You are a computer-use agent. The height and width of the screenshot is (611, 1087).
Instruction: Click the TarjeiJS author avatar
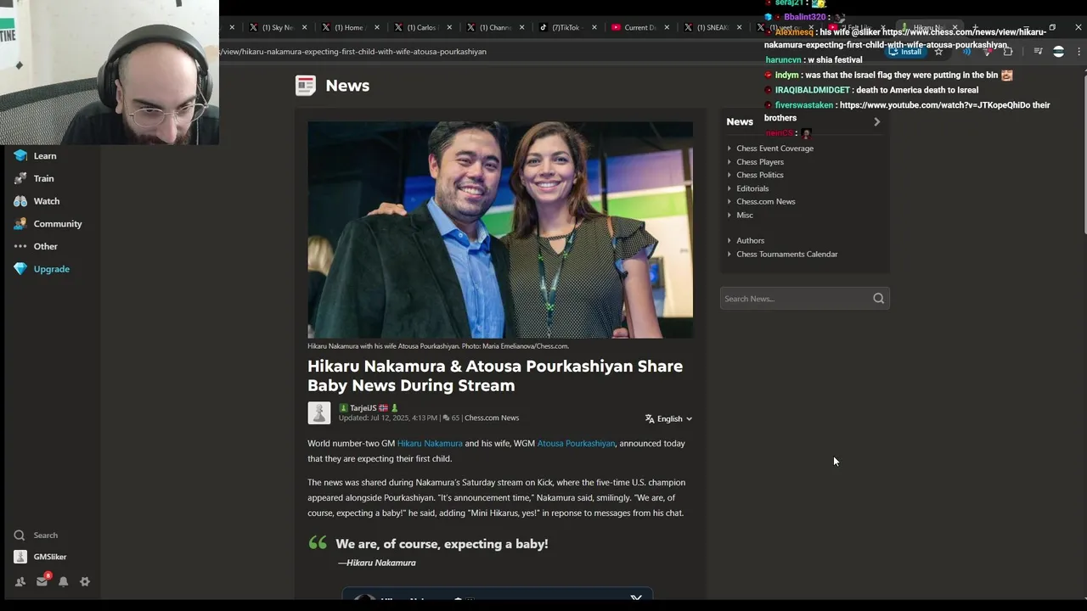click(x=319, y=412)
